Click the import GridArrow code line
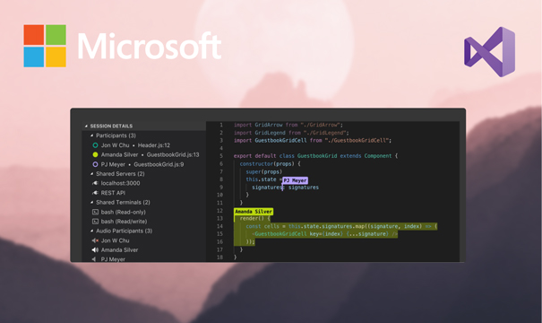The height and width of the screenshot is (323, 542). (288, 125)
